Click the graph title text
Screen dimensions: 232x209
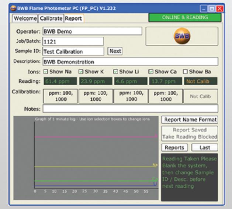tap(92, 119)
